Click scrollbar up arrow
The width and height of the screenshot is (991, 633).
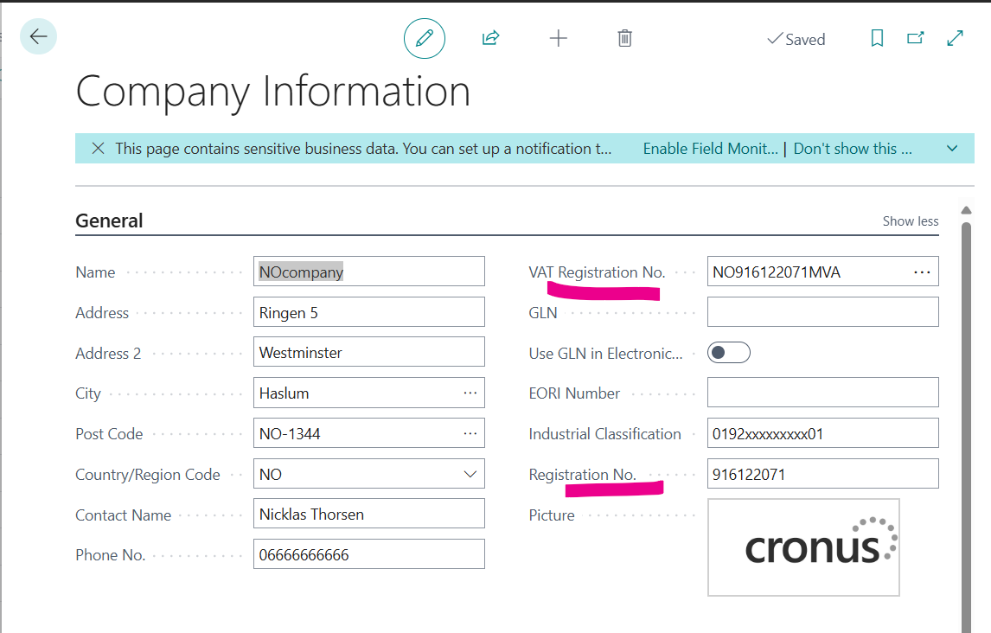click(966, 210)
